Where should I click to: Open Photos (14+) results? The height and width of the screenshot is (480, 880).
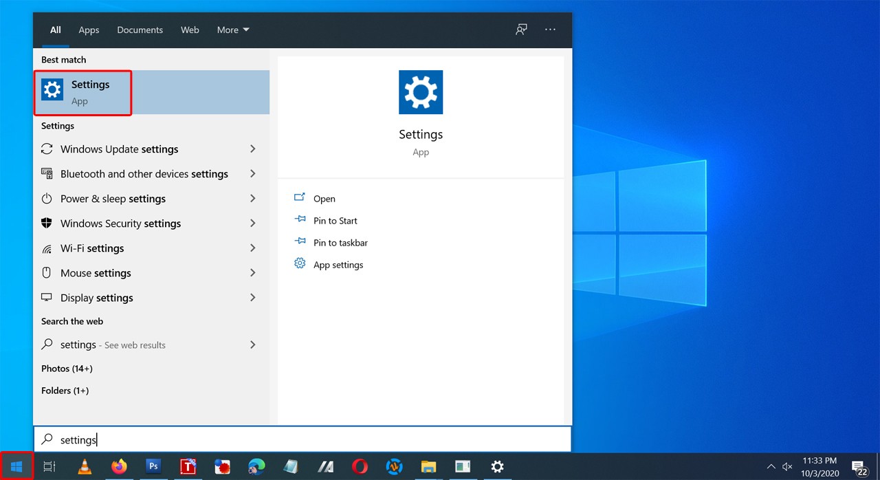pos(67,369)
